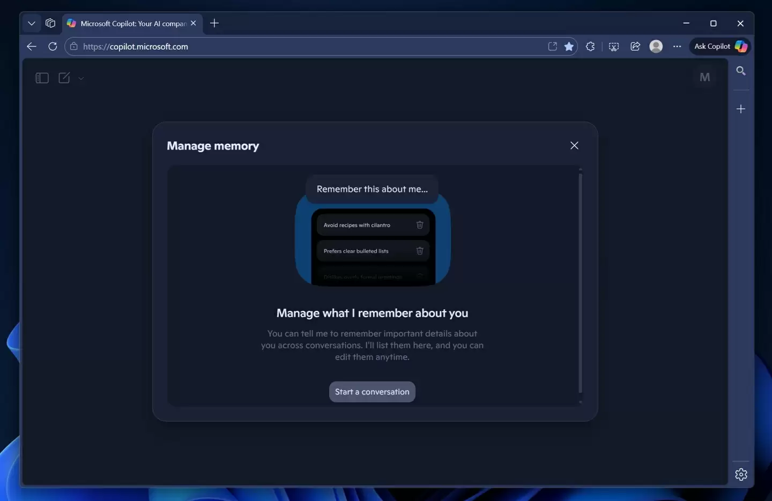Delete the 'Prefers clear bulleted lists' memory

(420, 251)
